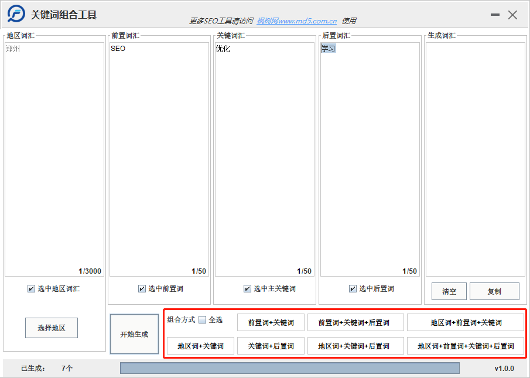This screenshot has height=378, width=530.
Task: Click the generation progress bar
Action: click(290, 368)
